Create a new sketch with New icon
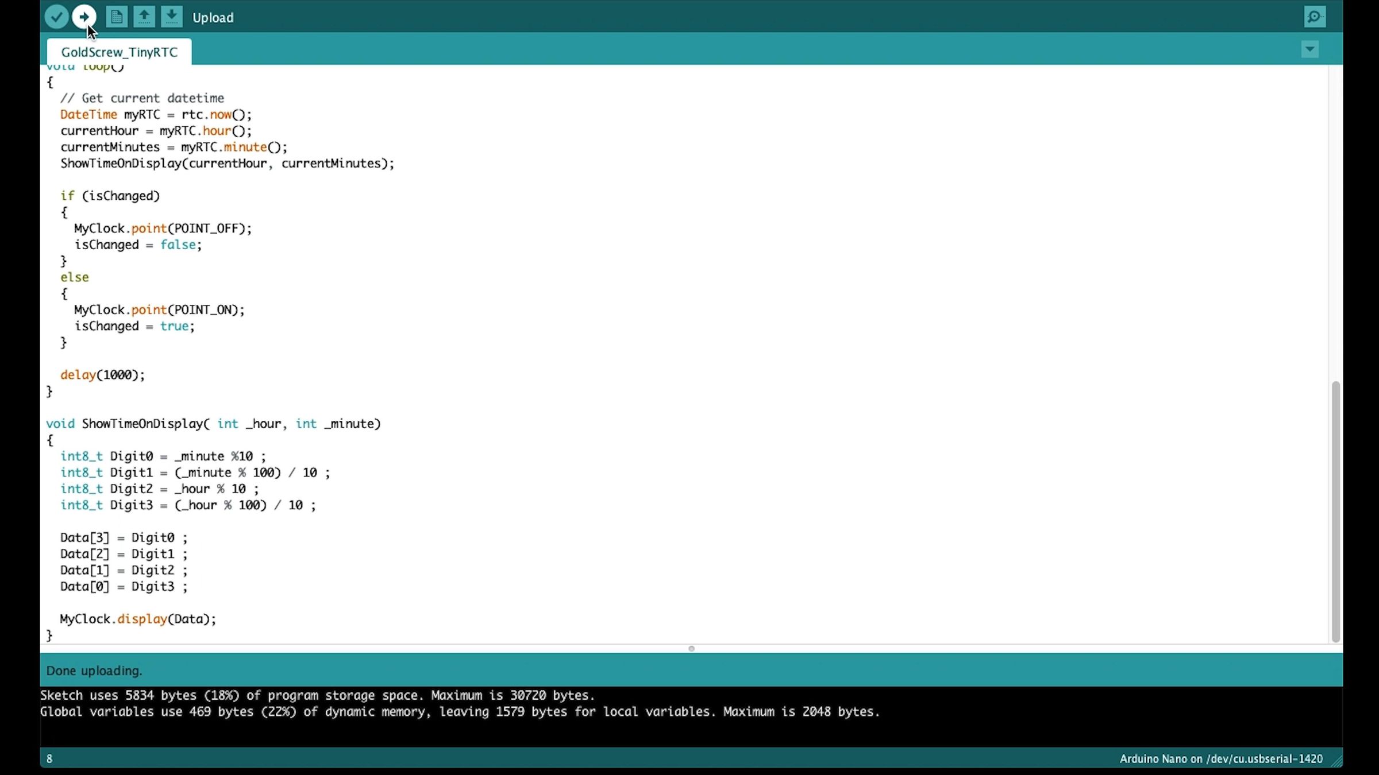The height and width of the screenshot is (775, 1379). 117,17
